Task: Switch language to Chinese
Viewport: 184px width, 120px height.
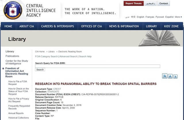Action: click(x=133, y=17)
